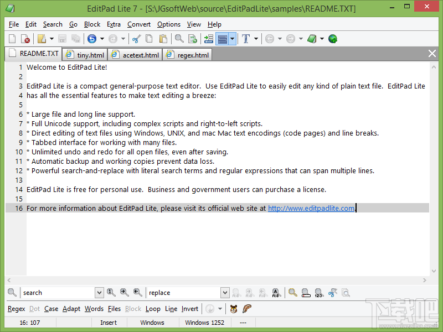
Task: Toggle the Invert search option
Action: [189, 309]
